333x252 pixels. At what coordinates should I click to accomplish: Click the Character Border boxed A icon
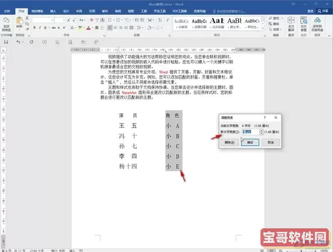[102, 20]
